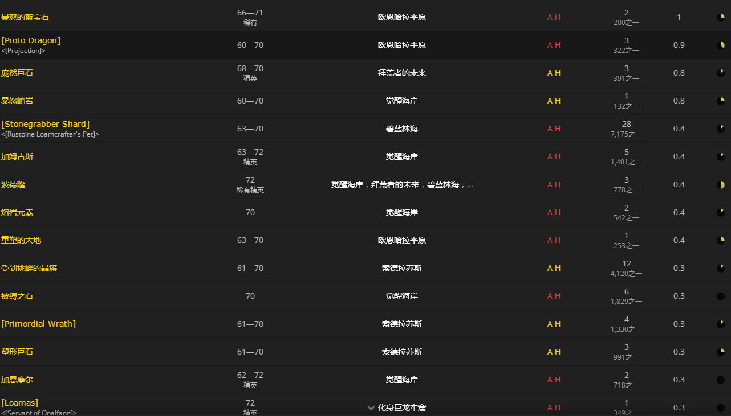Click the pie icon for [Stonegrabber Shard]
The image size is (731, 416).
(x=721, y=129)
